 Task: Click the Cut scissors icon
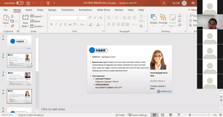tap(12, 16)
